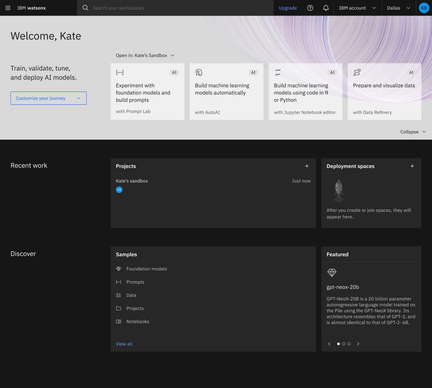Open Notebooks samples item
The image size is (432, 388).
[138, 322]
